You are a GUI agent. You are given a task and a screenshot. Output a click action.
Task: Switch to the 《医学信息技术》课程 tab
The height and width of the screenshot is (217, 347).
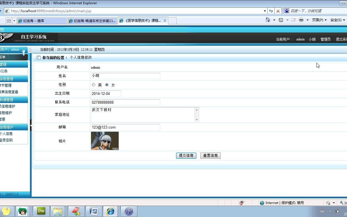[143, 20]
